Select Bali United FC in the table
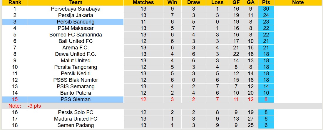The width and height of the screenshot is (323, 130). point(76,41)
